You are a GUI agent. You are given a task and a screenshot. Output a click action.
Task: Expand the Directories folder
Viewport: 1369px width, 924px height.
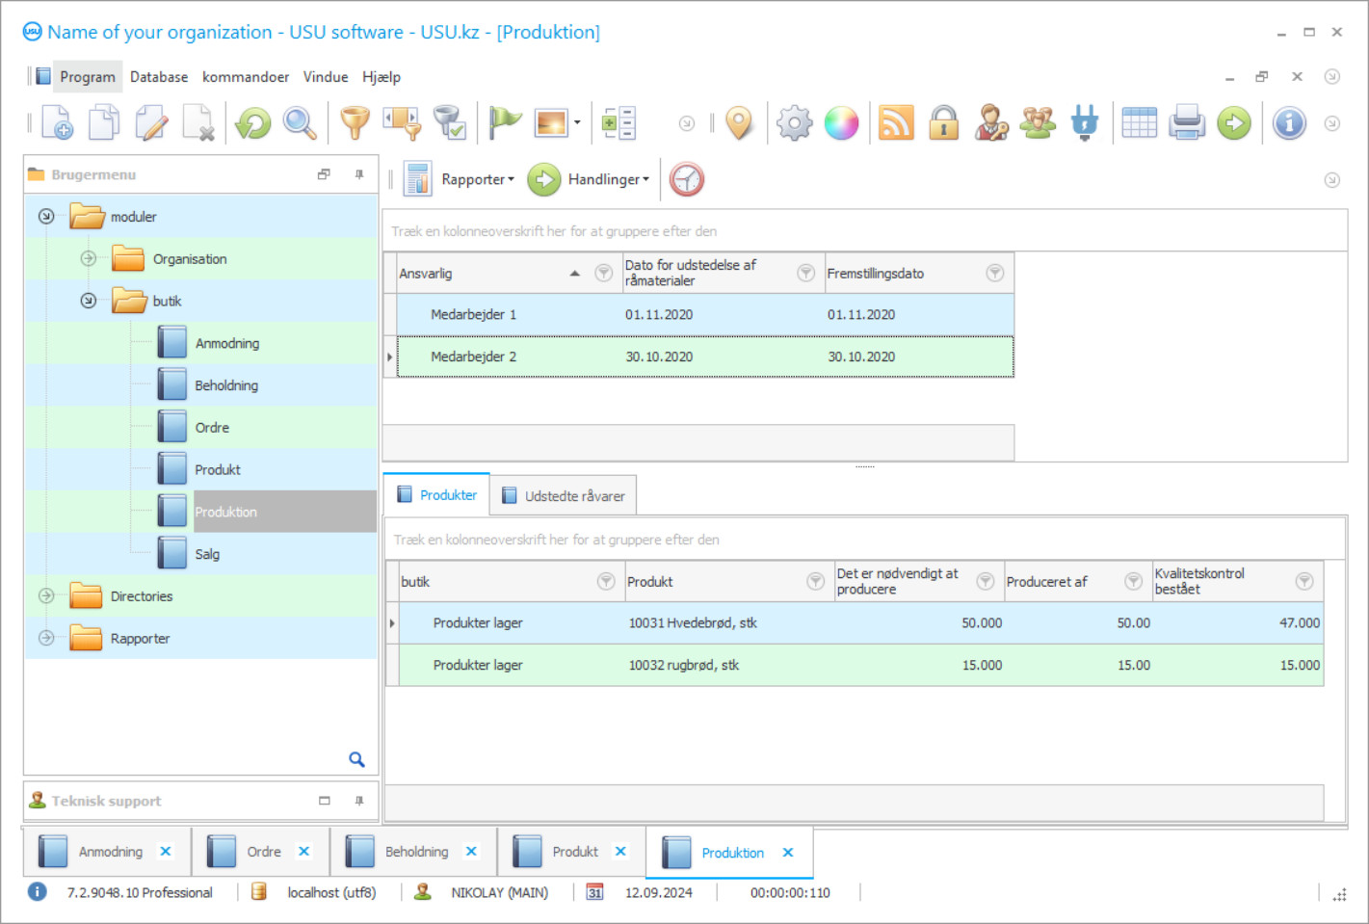coord(46,596)
